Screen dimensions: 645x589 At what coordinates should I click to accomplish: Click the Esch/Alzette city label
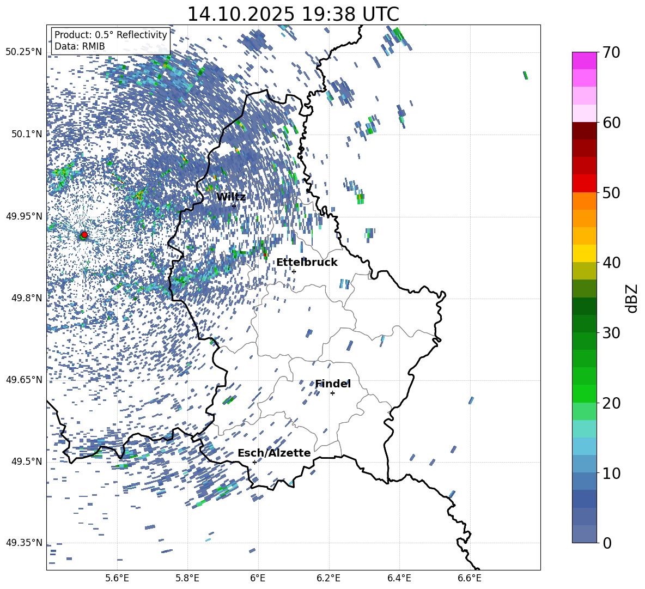pyautogui.click(x=274, y=453)
